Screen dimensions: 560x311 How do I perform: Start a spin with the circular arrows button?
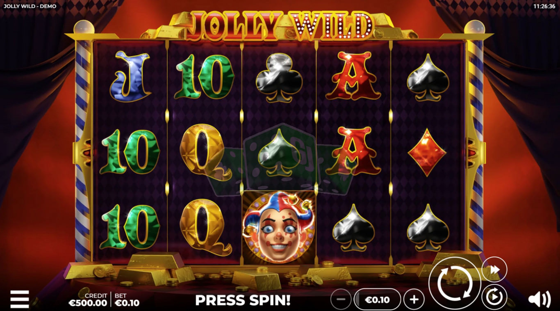point(455,283)
